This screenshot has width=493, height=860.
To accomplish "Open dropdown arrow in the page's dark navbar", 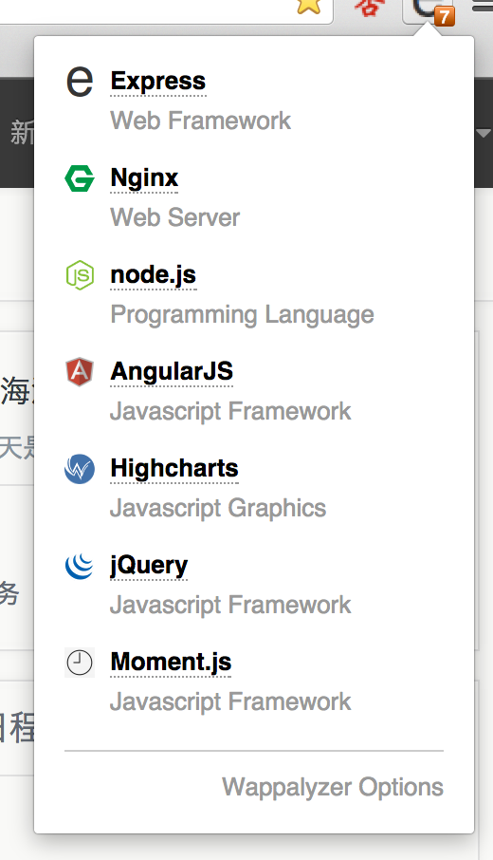I will tap(484, 133).
